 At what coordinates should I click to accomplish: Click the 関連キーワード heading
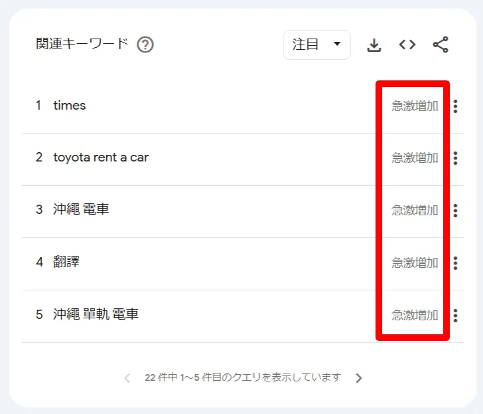tap(82, 44)
